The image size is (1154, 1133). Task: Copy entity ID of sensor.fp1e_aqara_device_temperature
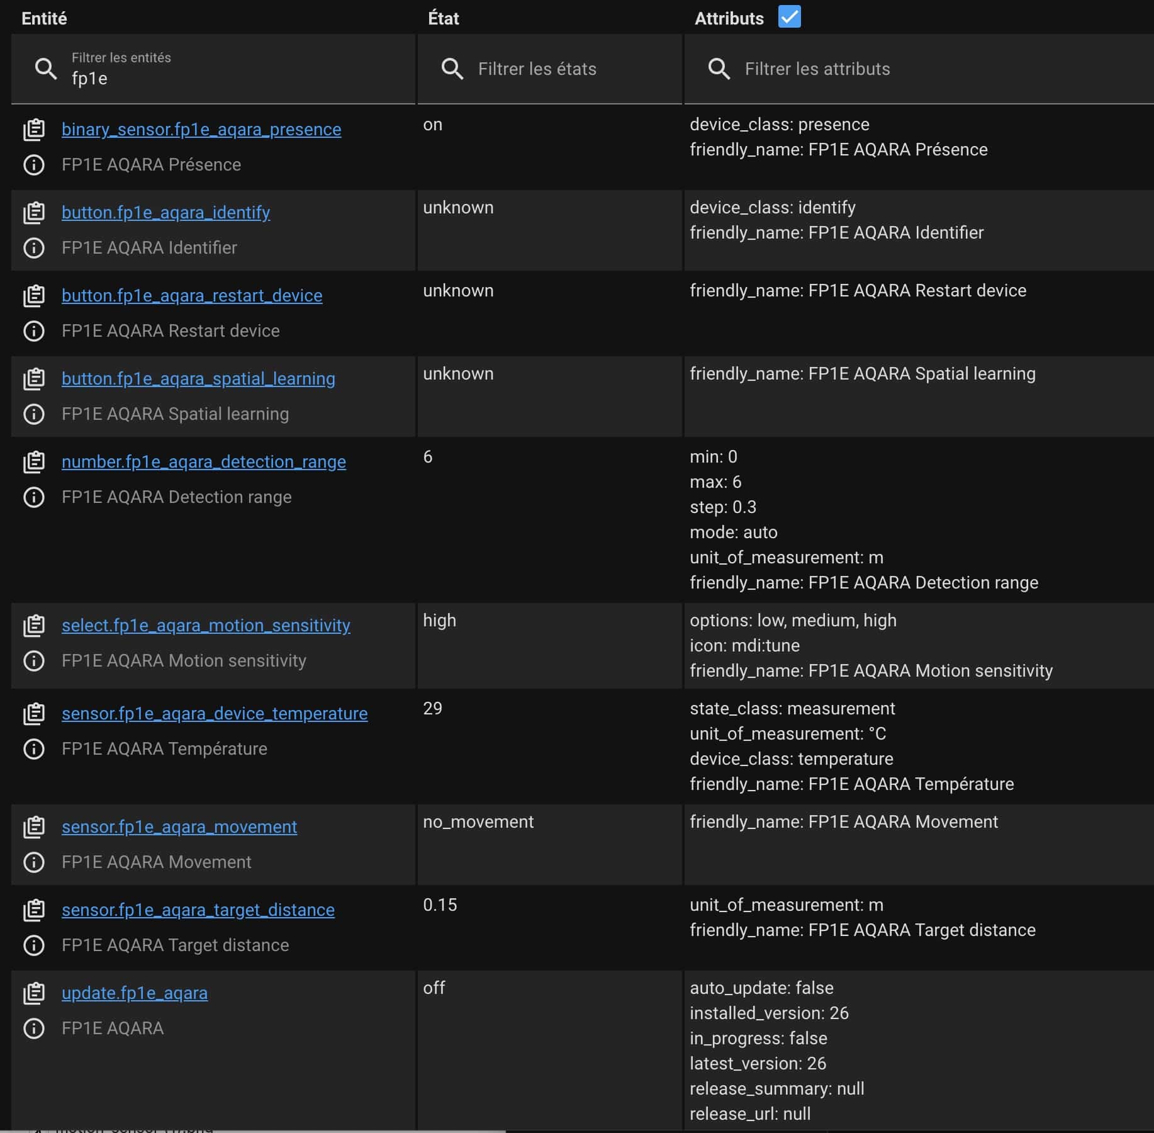(34, 714)
